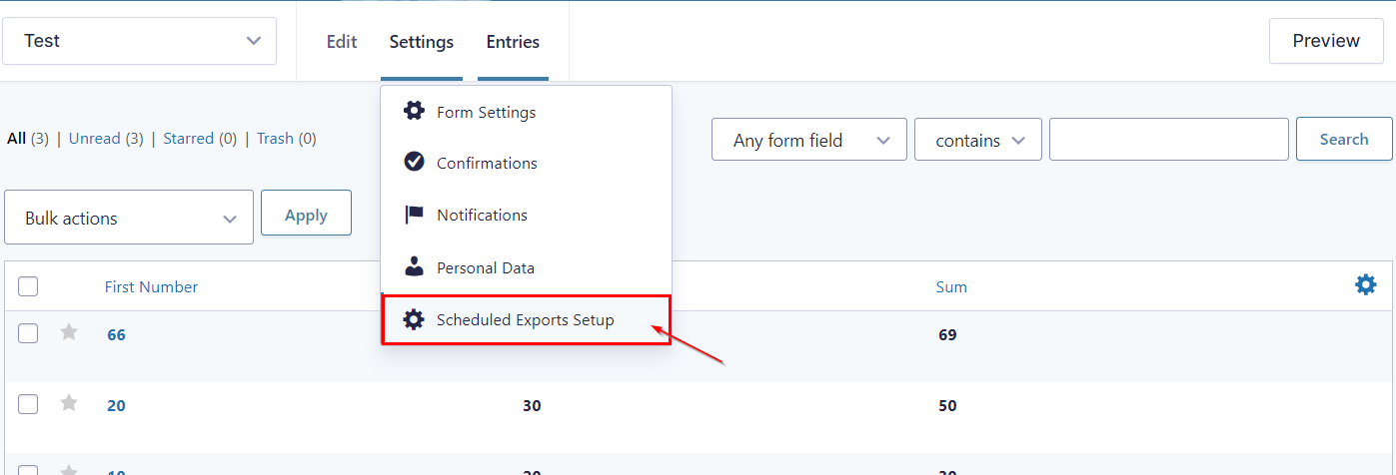Click the Preview button
Viewport: 1396px width, 475px height.
click(x=1326, y=41)
